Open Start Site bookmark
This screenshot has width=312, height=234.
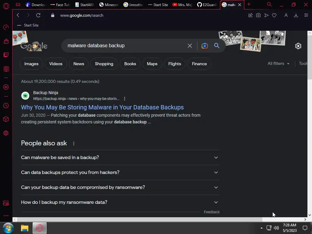click(x=28, y=25)
